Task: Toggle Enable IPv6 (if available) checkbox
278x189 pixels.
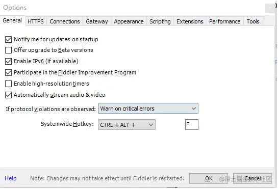Action: [x=8, y=61]
